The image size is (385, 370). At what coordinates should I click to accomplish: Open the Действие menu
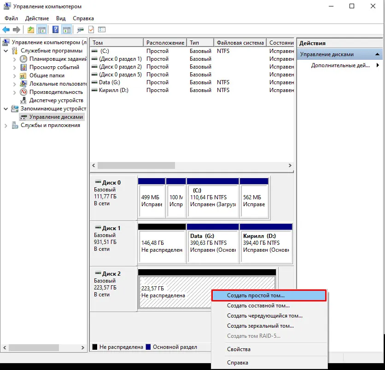37,18
